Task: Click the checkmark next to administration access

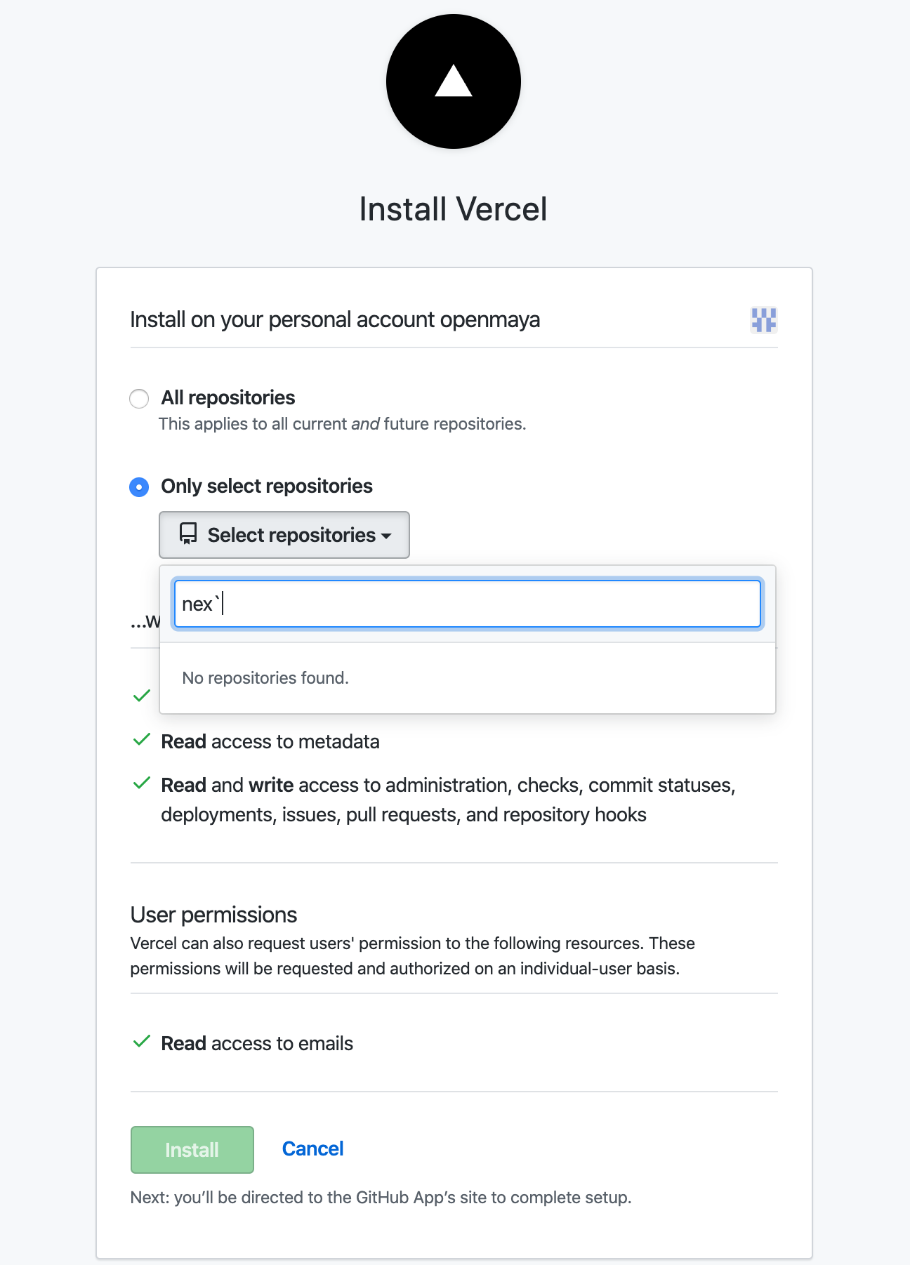Action: (x=142, y=783)
